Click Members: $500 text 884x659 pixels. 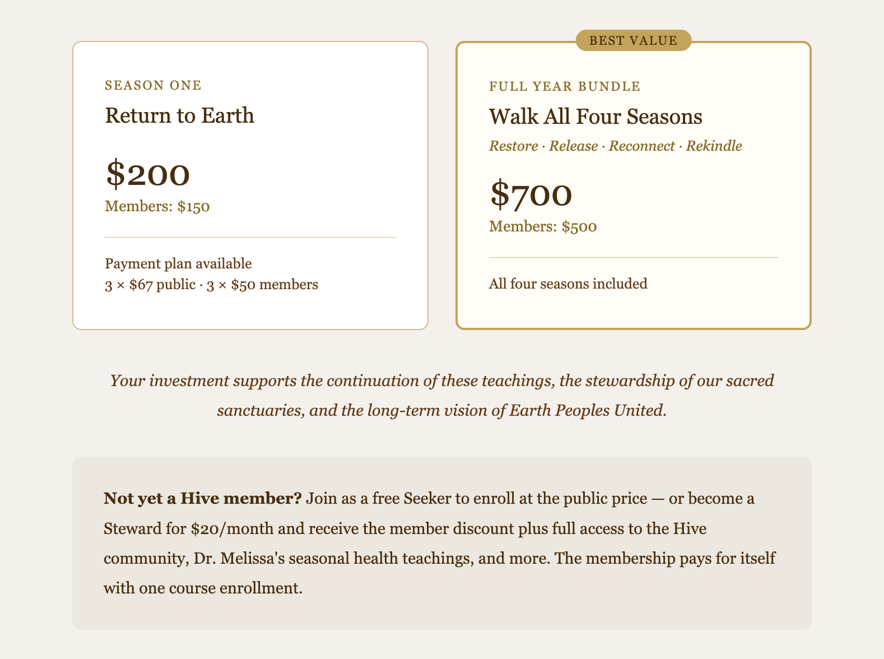click(543, 226)
